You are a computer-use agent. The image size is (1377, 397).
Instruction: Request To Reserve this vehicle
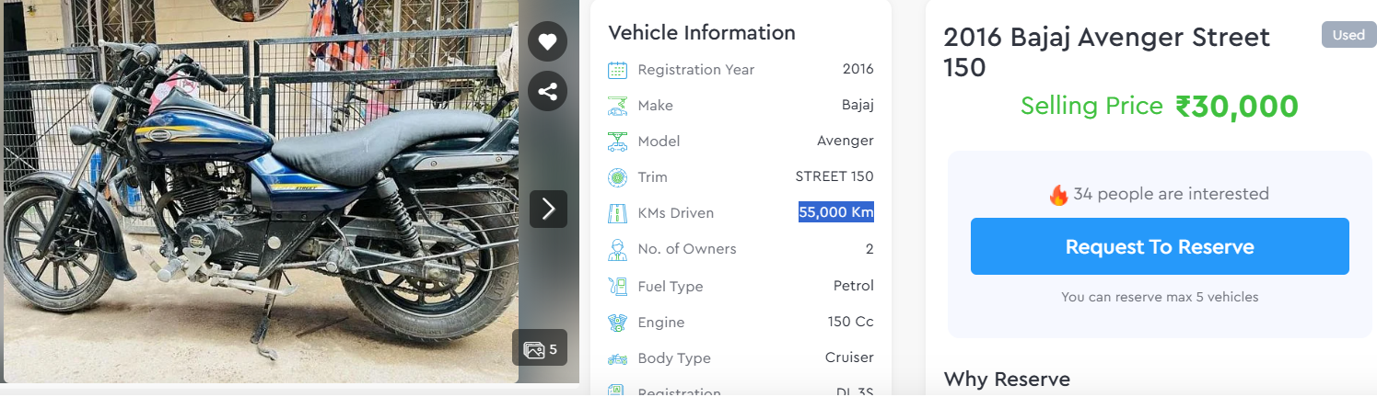1160,246
